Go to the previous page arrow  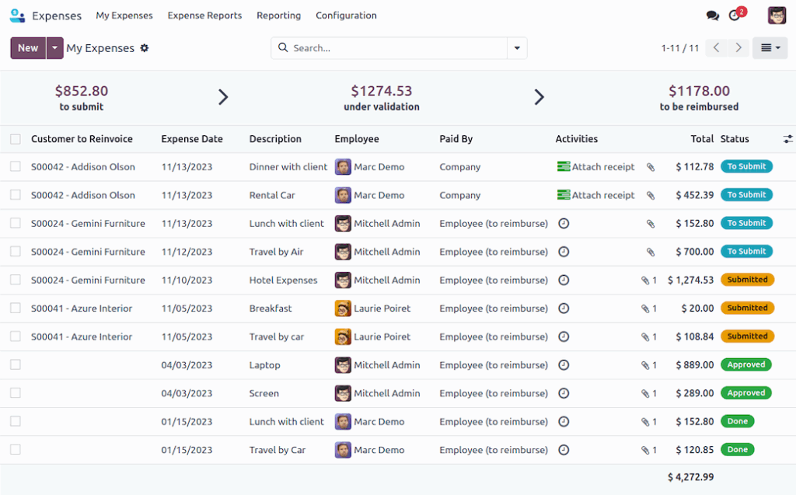[716, 47]
